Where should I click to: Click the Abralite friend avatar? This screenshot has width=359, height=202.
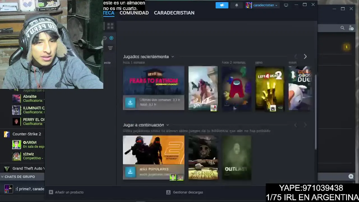pyautogui.click(x=16, y=98)
